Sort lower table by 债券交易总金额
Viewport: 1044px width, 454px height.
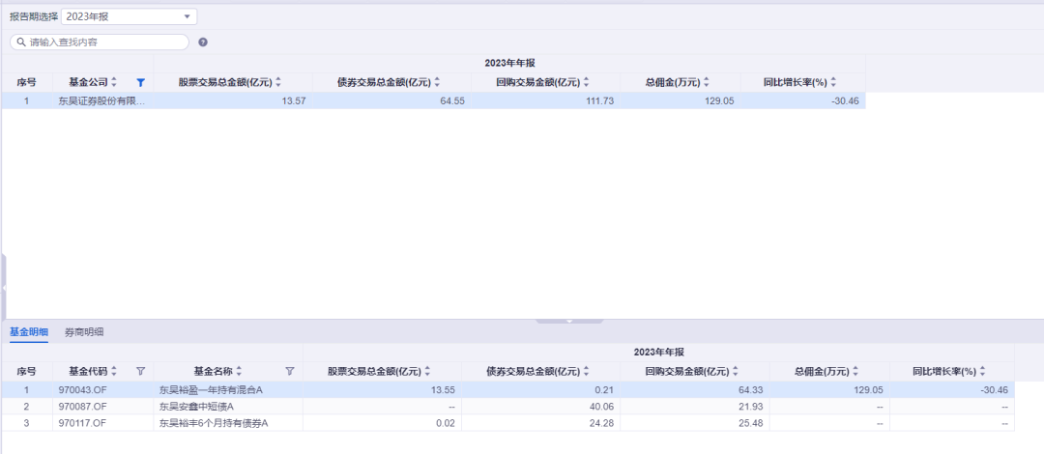(587, 371)
